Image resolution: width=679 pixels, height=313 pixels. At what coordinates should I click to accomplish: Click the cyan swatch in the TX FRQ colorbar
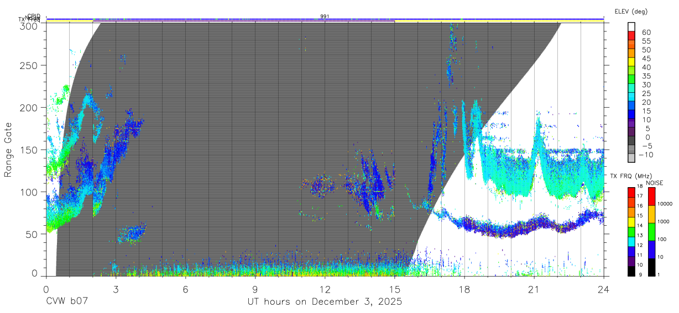[x=631, y=241]
